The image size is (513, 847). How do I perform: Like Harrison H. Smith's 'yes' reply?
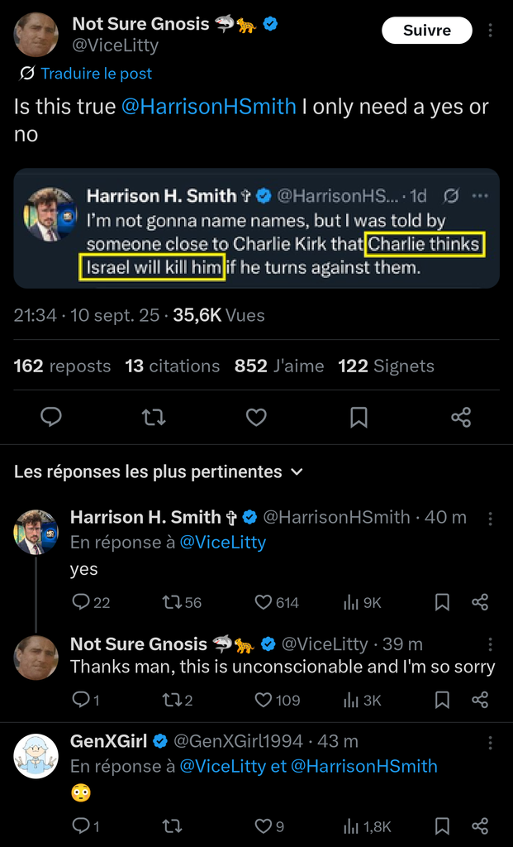point(264,602)
